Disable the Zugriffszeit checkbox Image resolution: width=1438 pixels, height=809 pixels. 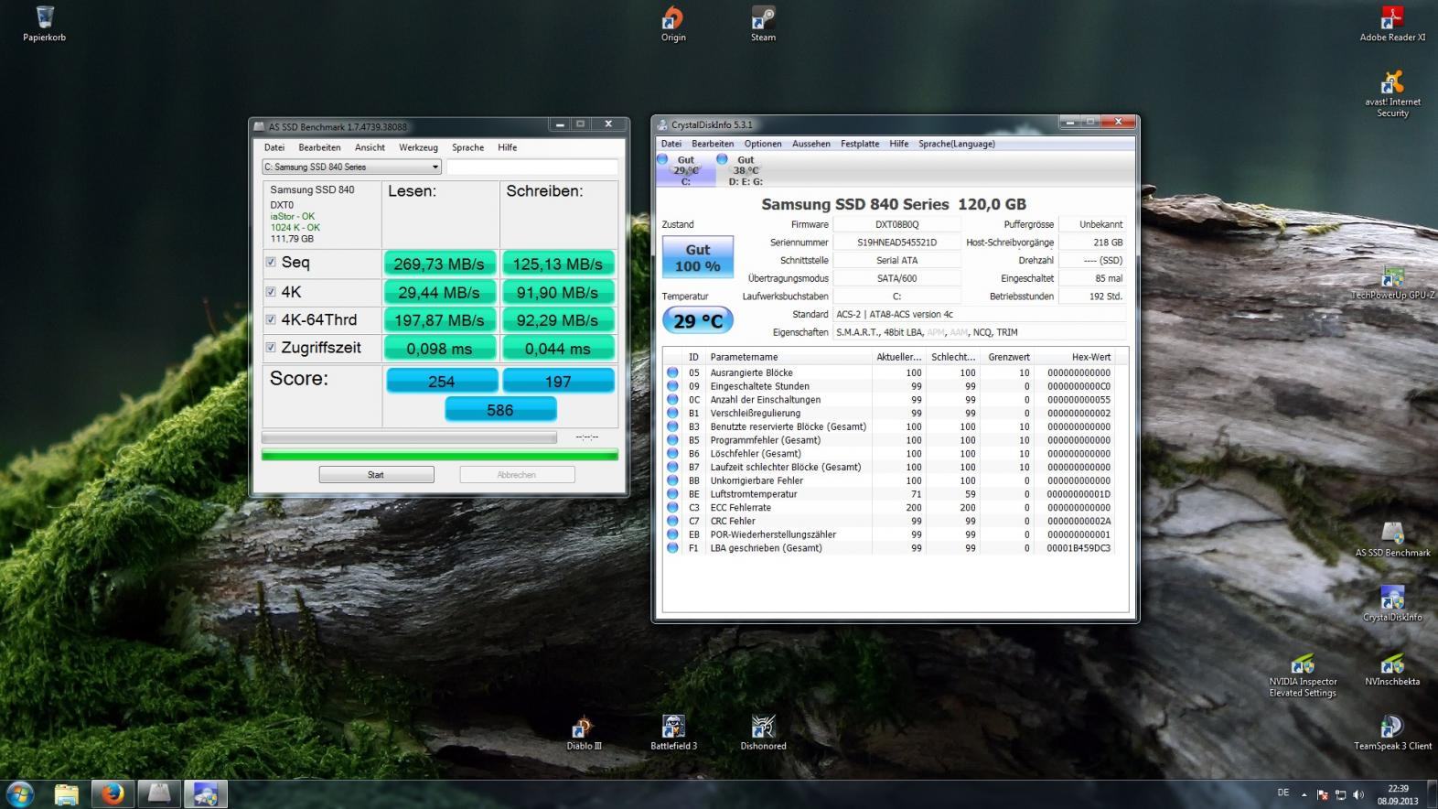point(271,348)
